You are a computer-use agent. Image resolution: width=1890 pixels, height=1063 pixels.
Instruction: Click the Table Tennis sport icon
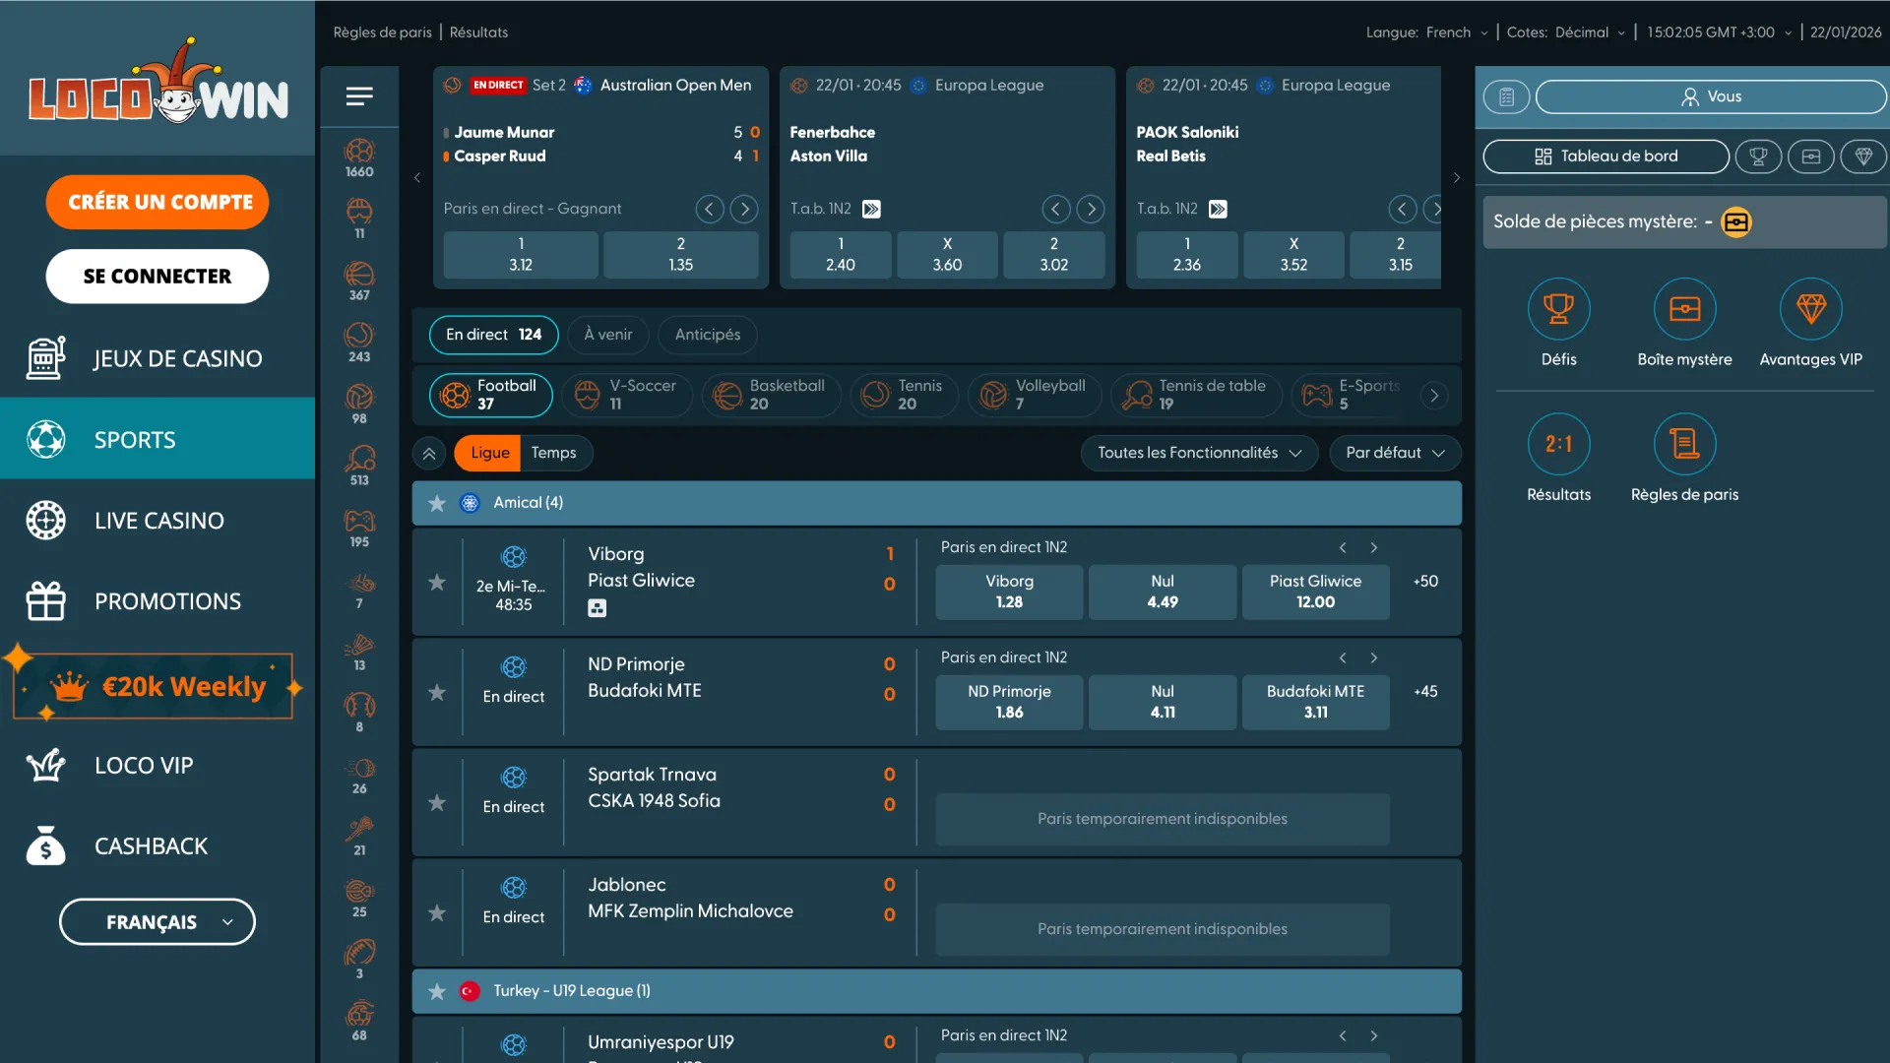(358, 458)
